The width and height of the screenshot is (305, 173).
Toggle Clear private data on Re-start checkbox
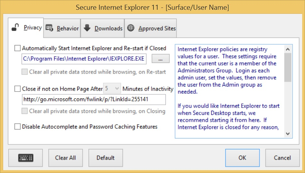point(25,72)
